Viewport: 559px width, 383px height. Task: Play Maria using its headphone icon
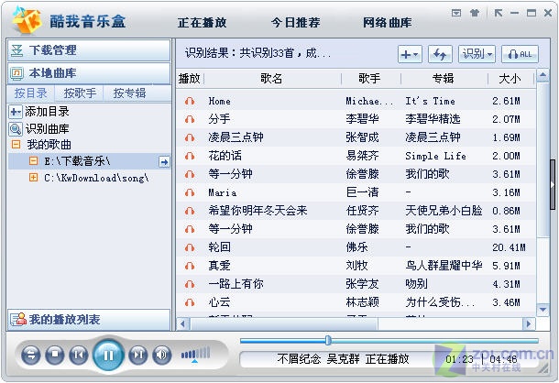pyautogui.click(x=190, y=192)
